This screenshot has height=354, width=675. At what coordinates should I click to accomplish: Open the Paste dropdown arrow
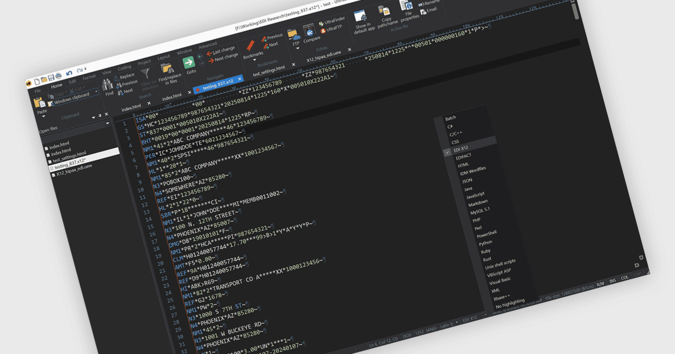click(42, 117)
